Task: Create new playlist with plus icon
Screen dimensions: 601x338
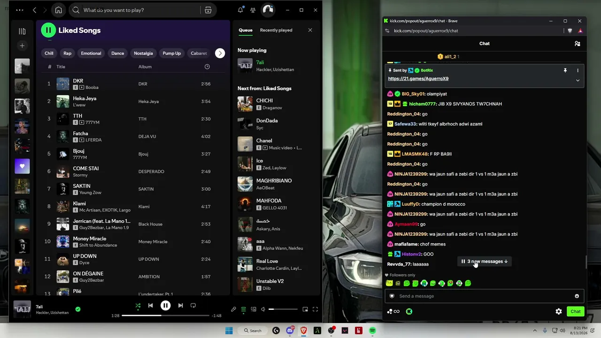Action: point(22,46)
